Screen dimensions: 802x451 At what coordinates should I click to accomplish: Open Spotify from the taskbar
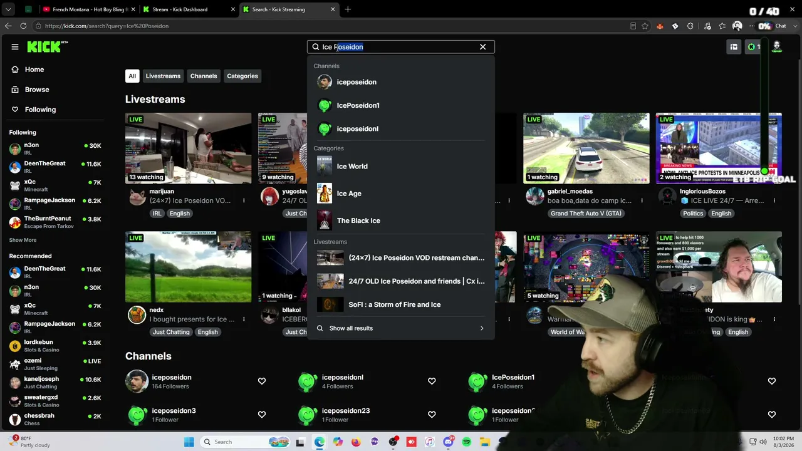467,442
